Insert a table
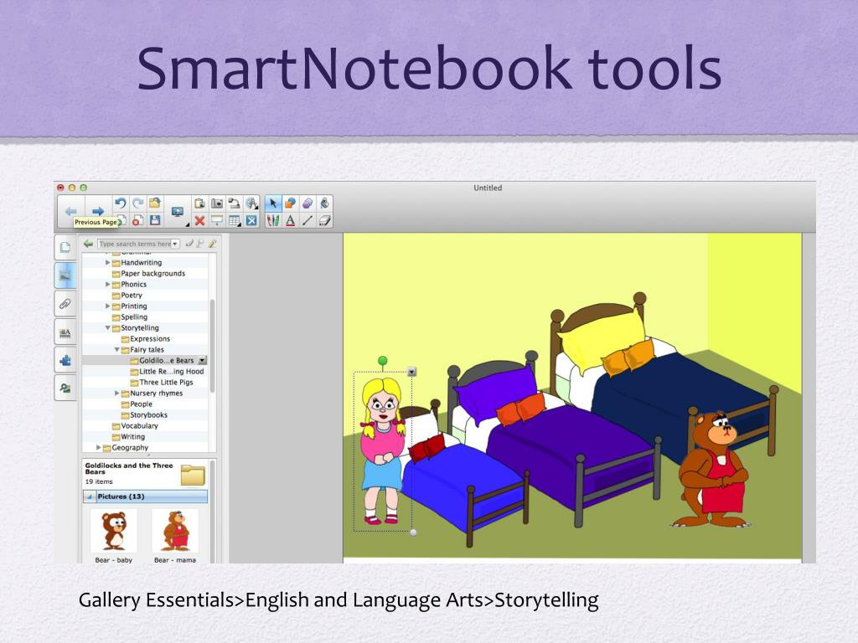This screenshot has width=858, height=643. click(x=235, y=220)
